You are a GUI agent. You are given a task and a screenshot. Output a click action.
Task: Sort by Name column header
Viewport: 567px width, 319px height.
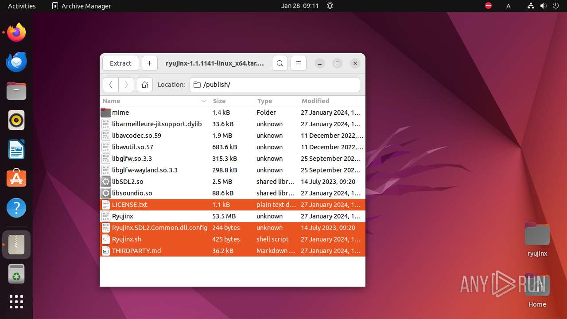155,101
